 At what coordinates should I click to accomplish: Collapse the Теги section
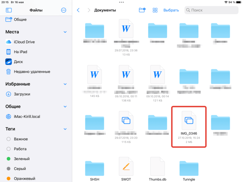(65, 129)
